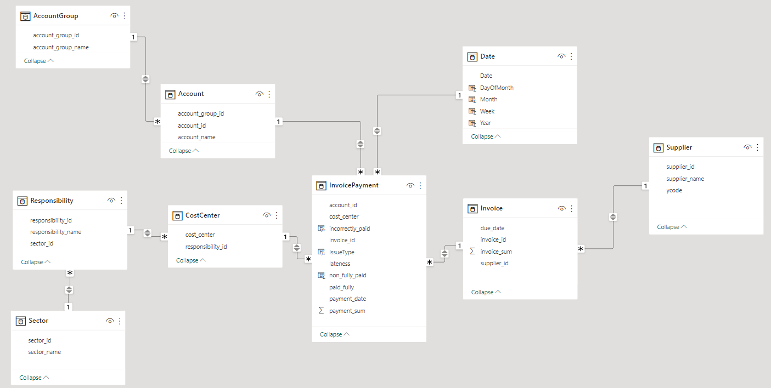
Task: Click the date hierarchy icon next to Month
Action: [473, 99]
